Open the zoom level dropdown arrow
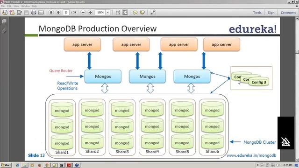The width and height of the screenshot is (299, 168). (x=108, y=13)
